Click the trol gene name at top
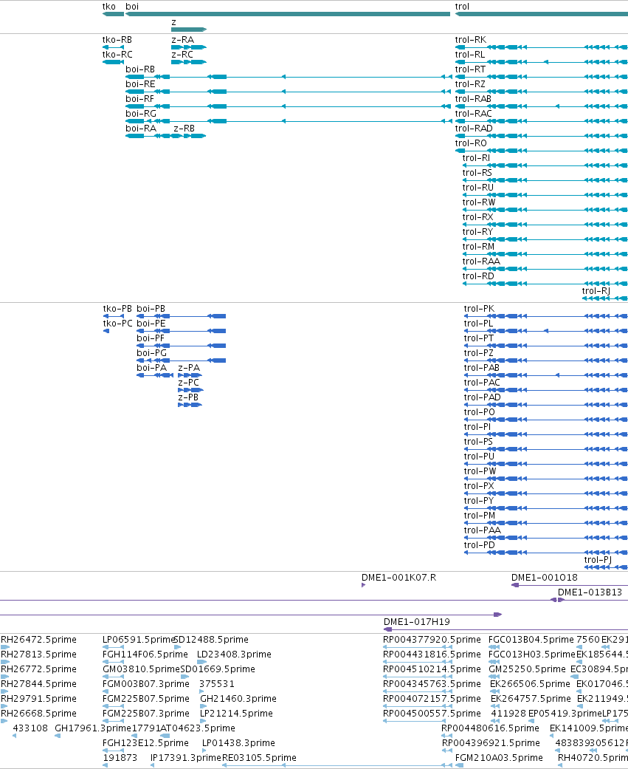Viewport: 628px width, 769px height. click(x=462, y=7)
